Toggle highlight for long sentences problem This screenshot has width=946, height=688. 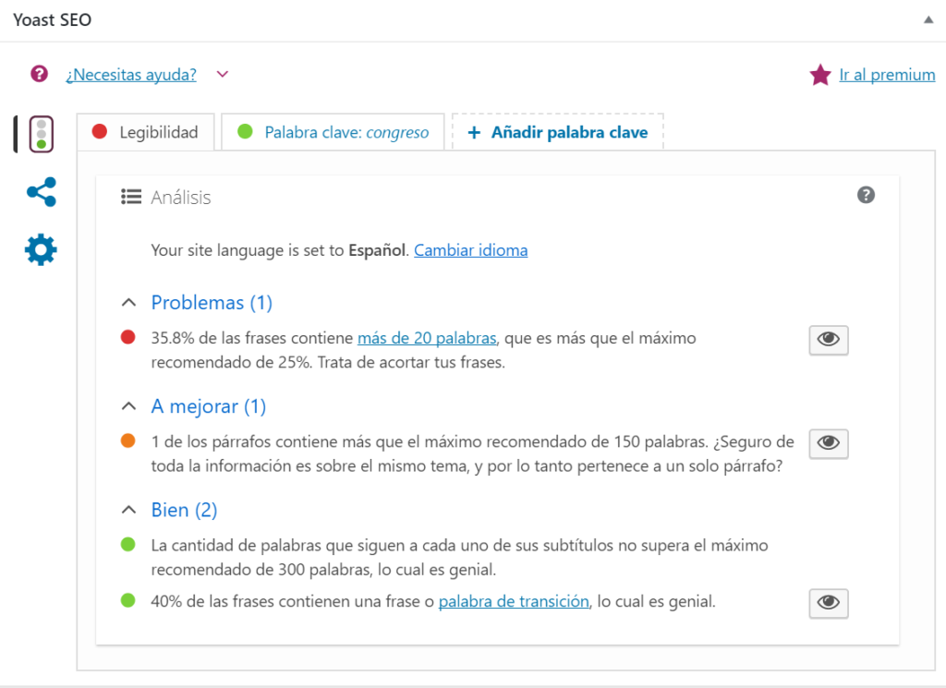(829, 340)
